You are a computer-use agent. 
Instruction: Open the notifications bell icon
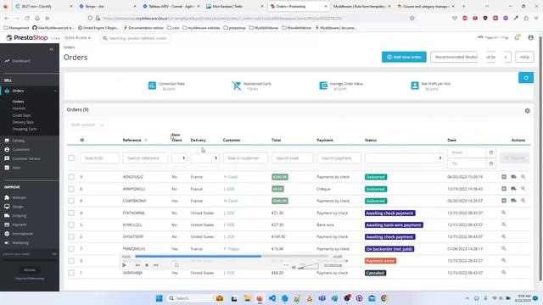[517, 37]
